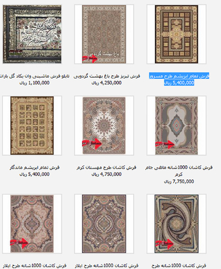Image resolution: width=221 pixels, height=269 pixels.
Task: Click red arrow badge on Mahestan cream carpet
Action: tap(92, 144)
